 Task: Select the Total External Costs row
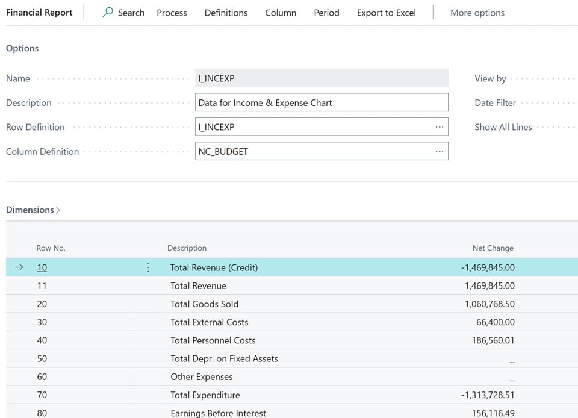292,322
